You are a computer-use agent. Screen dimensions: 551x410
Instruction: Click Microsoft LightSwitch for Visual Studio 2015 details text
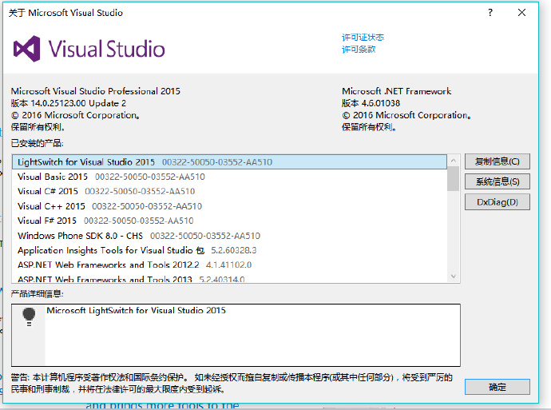click(136, 310)
